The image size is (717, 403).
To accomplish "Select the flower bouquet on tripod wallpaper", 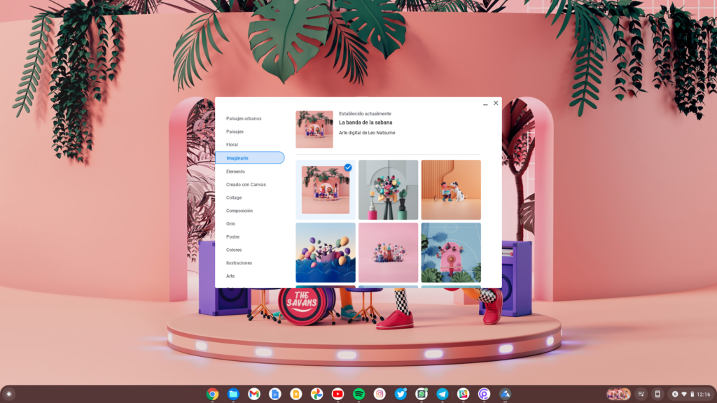I will [x=388, y=190].
